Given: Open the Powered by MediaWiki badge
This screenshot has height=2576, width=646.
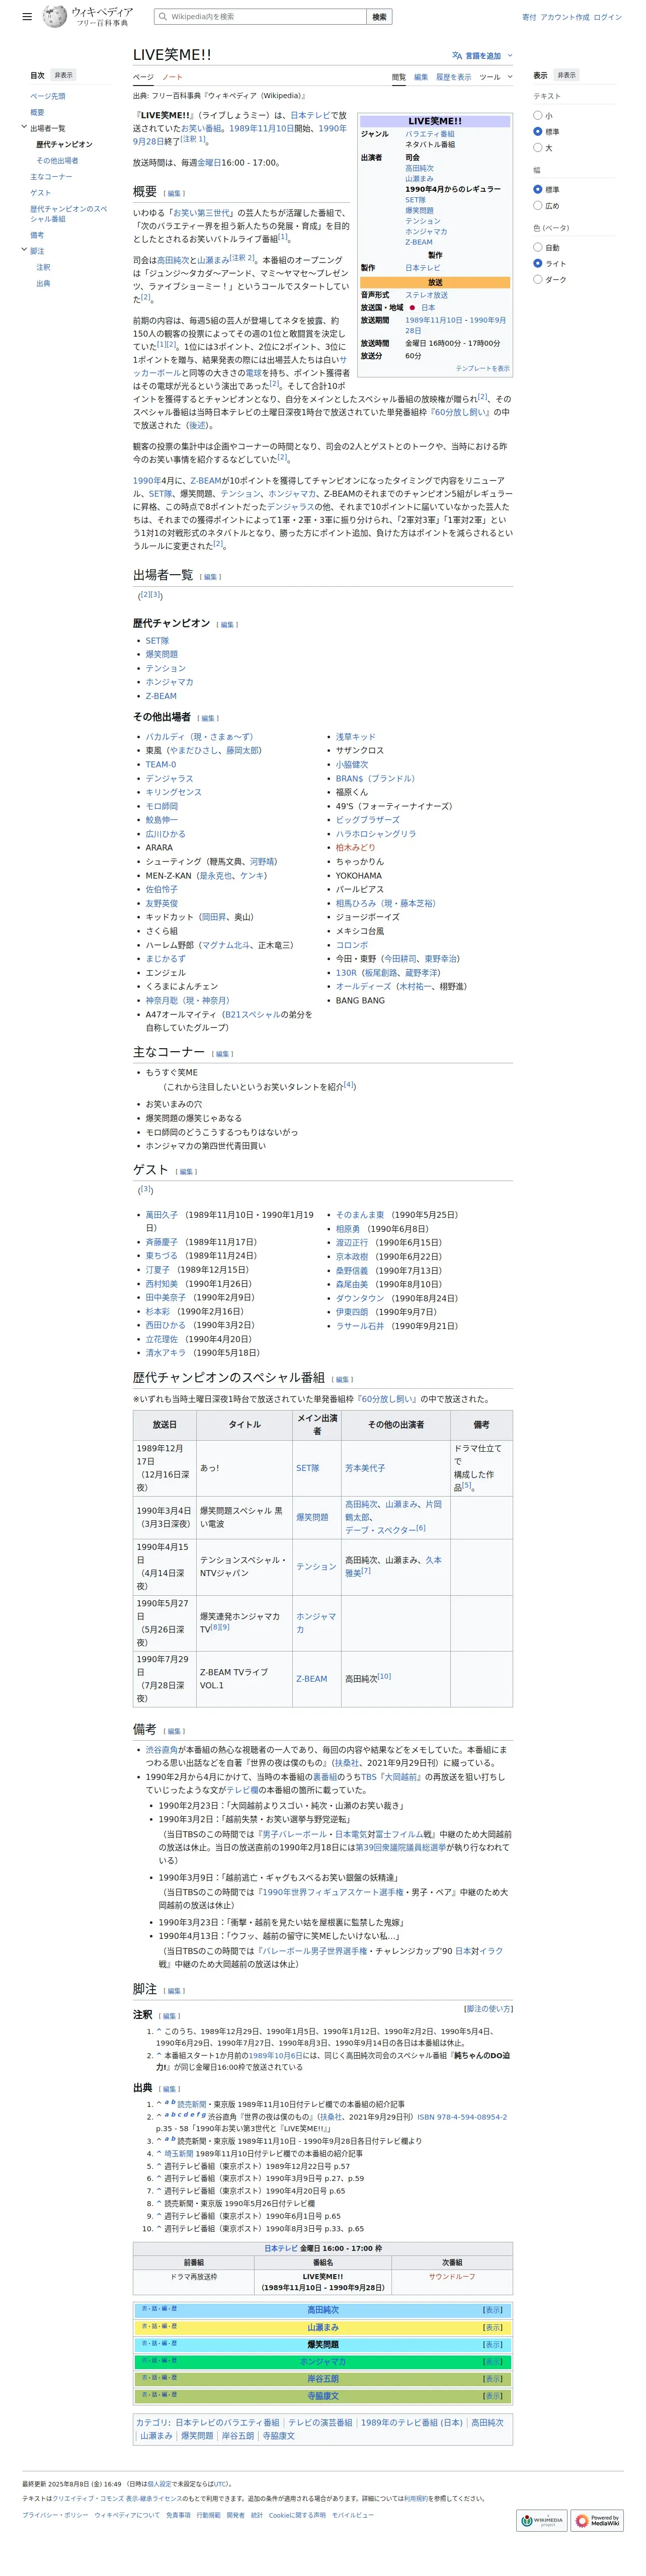Looking at the screenshot, I should point(597,2520).
